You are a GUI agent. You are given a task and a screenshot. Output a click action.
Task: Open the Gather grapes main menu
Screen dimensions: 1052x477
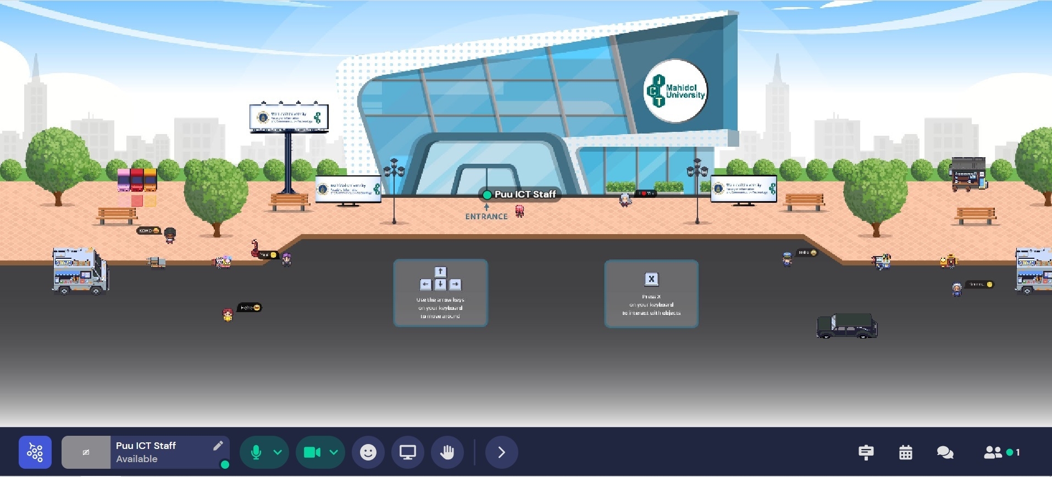[35, 452]
